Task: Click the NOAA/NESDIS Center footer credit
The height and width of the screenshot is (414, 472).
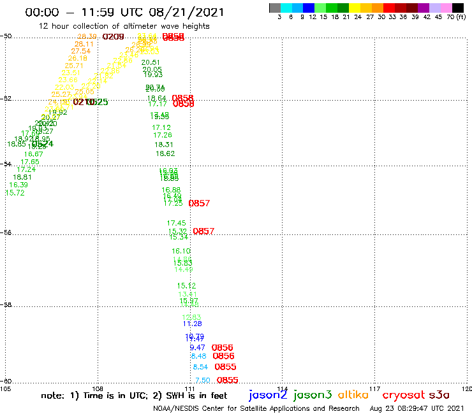Action: (256, 408)
